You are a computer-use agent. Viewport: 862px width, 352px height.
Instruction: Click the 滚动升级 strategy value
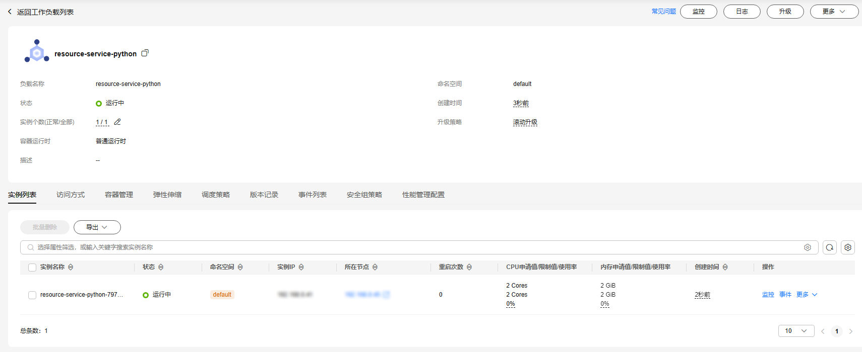coord(525,122)
